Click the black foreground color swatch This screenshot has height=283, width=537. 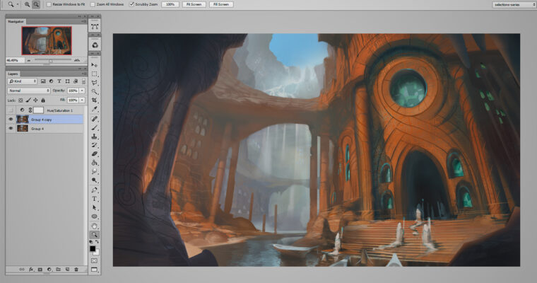click(x=93, y=248)
